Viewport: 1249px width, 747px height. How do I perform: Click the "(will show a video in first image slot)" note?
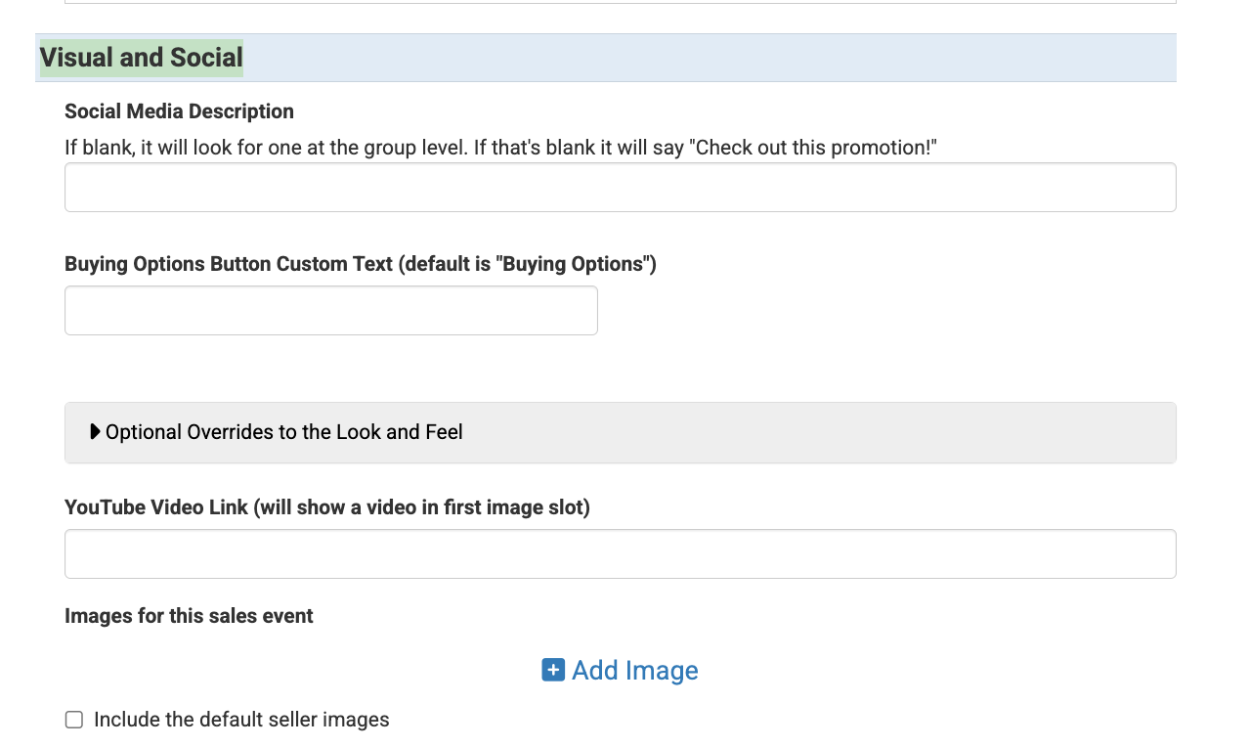pyautogui.click(x=422, y=507)
